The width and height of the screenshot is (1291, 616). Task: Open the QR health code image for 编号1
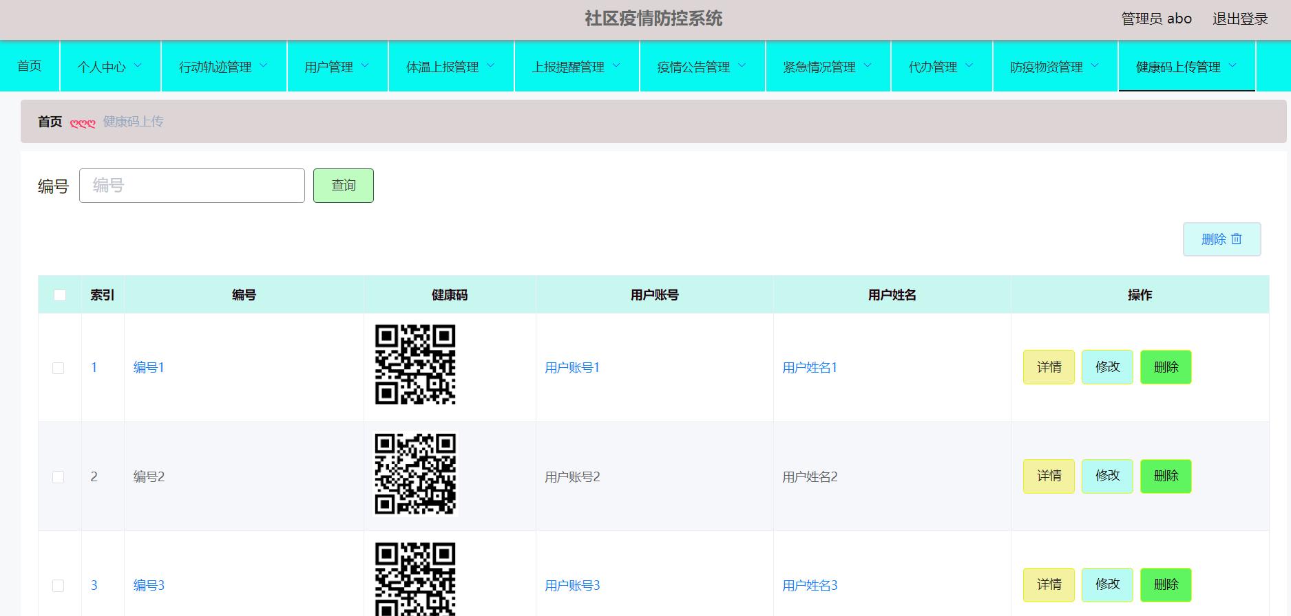(415, 364)
